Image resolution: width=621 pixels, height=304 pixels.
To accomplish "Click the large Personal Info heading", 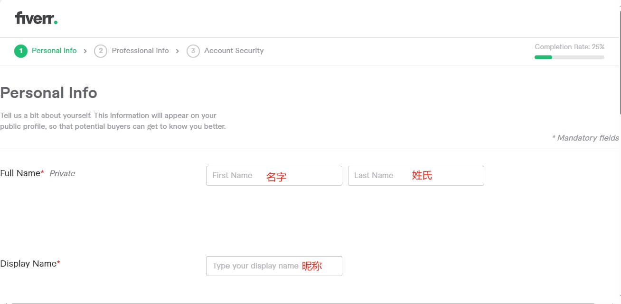I will (49, 93).
